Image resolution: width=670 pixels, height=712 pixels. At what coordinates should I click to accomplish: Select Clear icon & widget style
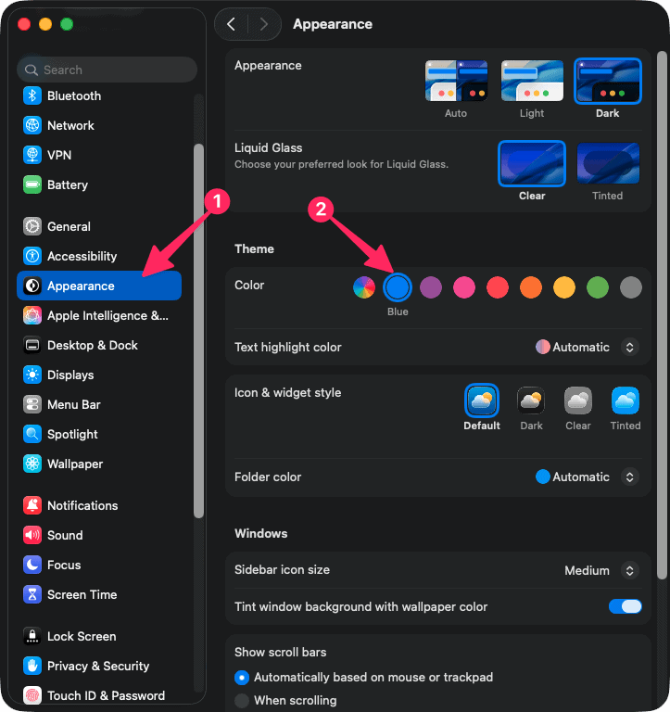pyautogui.click(x=578, y=400)
